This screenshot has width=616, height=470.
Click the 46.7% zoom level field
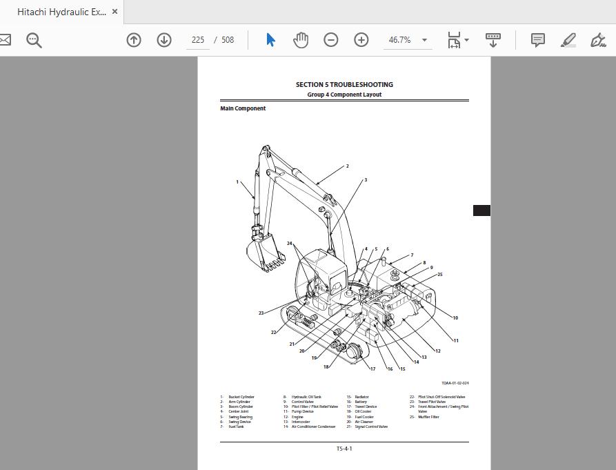pos(399,40)
